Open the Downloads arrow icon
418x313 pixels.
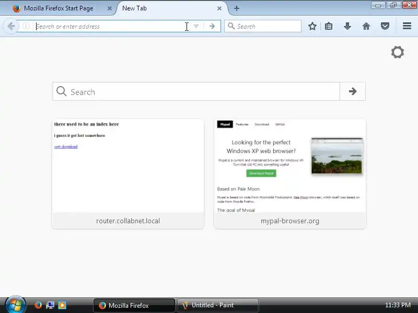(x=347, y=26)
